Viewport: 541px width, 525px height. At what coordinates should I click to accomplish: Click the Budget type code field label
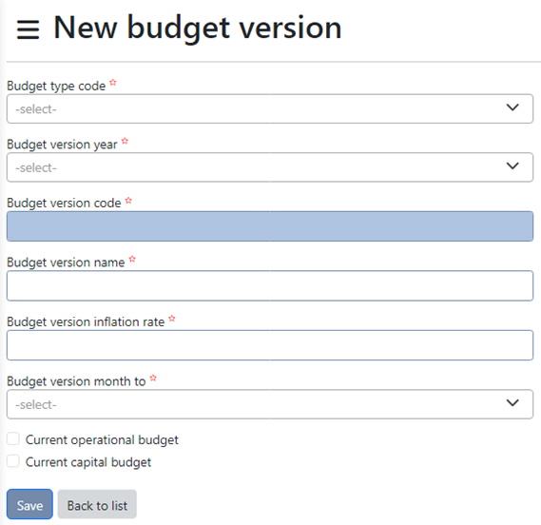[56, 86]
